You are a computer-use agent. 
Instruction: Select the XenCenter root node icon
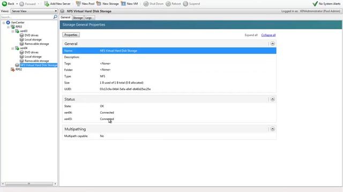click(x=8, y=22)
